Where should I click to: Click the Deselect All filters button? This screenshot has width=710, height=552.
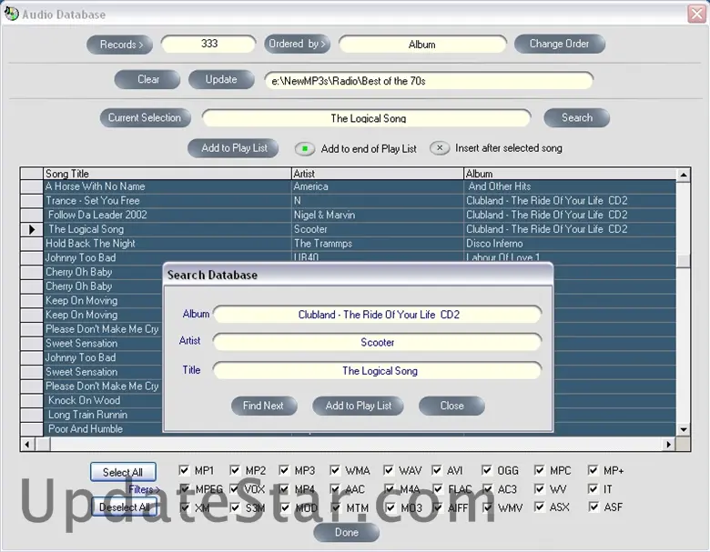click(x=125, y=507)
